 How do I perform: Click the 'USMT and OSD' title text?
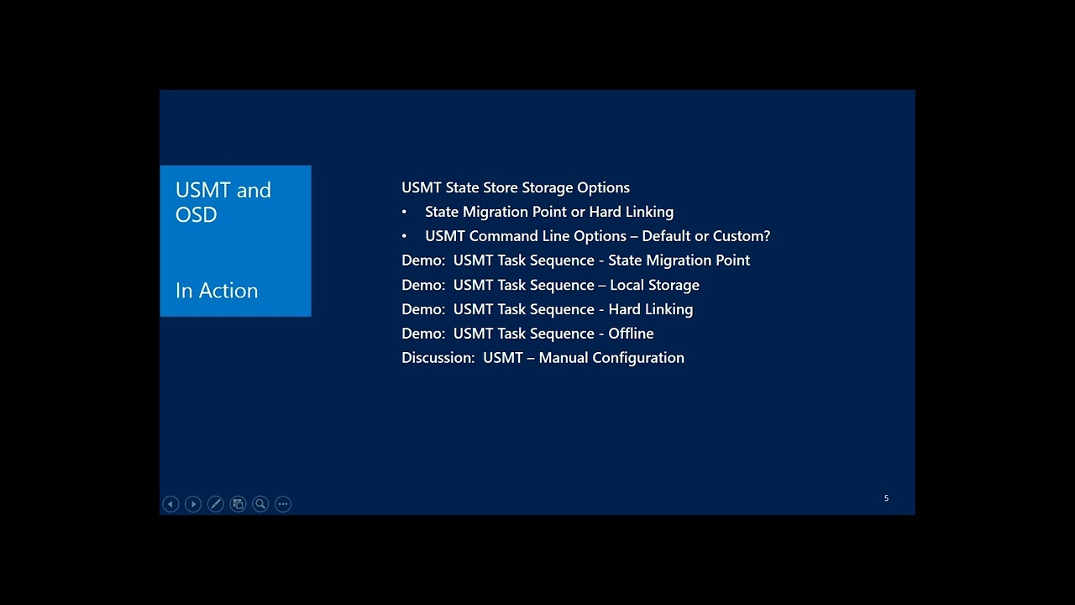click(223, 202)
